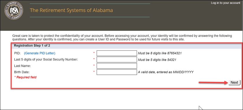Click the red asterisk beside the Last Name field
Screen dimensions: 243x110
pos(94,66)
